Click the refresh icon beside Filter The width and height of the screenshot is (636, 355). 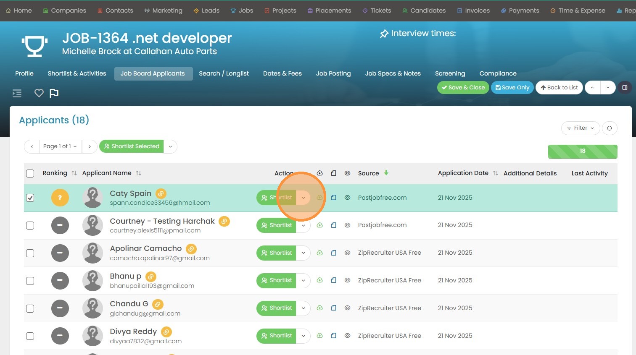pyautogui.click(x=609, y=128)
